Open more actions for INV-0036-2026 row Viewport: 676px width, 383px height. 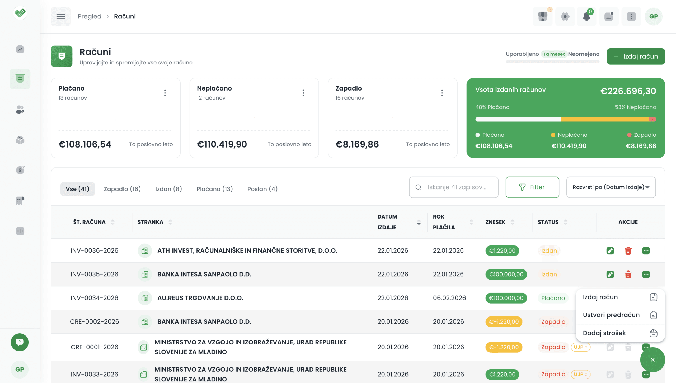(646, 250)
